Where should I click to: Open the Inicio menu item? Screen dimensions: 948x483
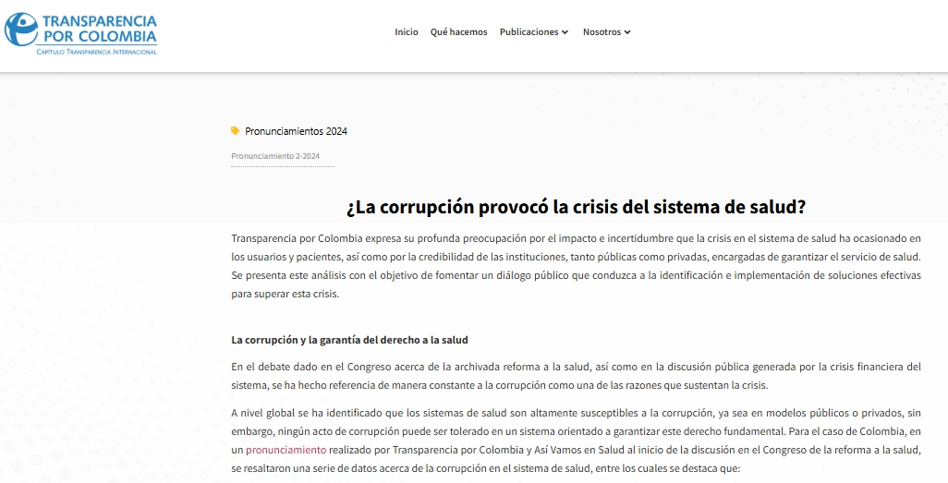[407, 32]
